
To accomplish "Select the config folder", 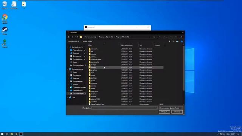I will pos(93,57).
